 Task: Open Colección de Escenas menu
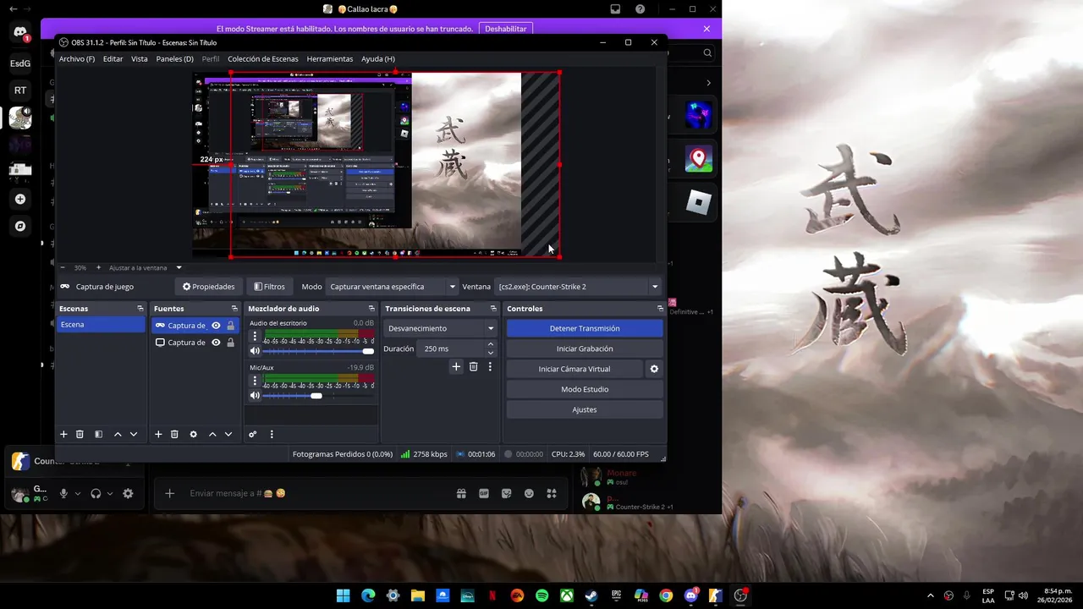263,59
